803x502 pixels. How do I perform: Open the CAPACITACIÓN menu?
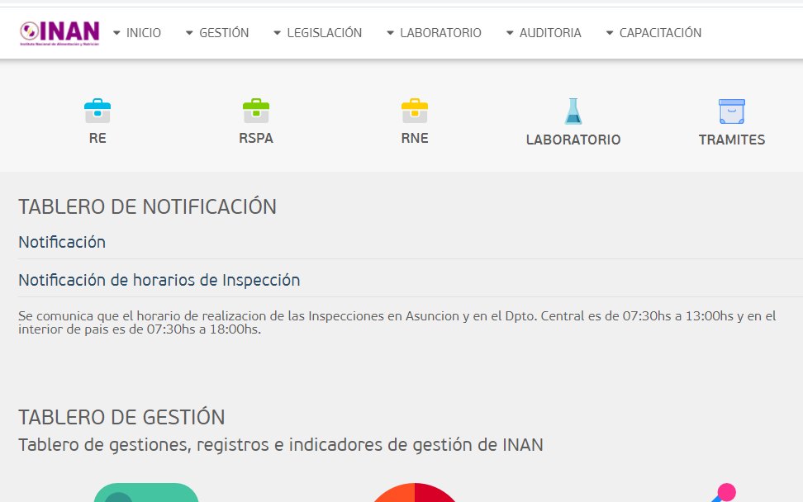(x=660, y=33)
